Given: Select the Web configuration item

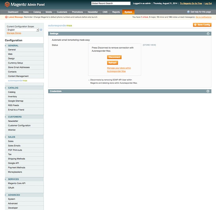Looking at the screenshot, I should point(24,54).
